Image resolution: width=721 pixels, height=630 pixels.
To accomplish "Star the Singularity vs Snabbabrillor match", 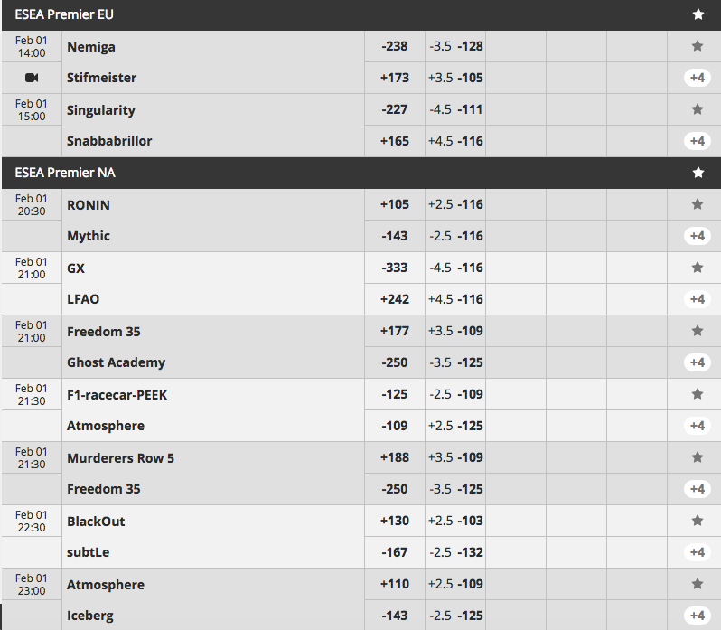I will pyautogui.click(x=698, y=109).
